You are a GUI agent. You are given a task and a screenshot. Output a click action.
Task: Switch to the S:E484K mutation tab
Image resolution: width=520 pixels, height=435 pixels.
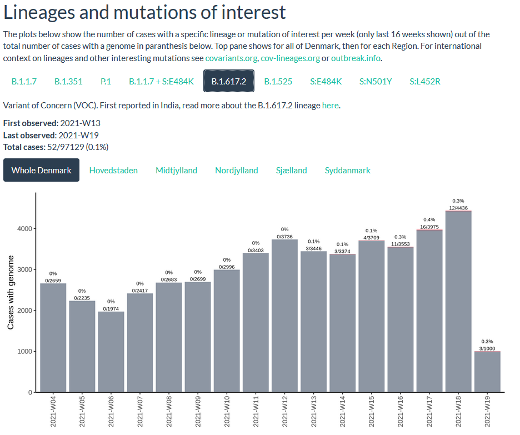pyautogui.click(x=326, y=82)
